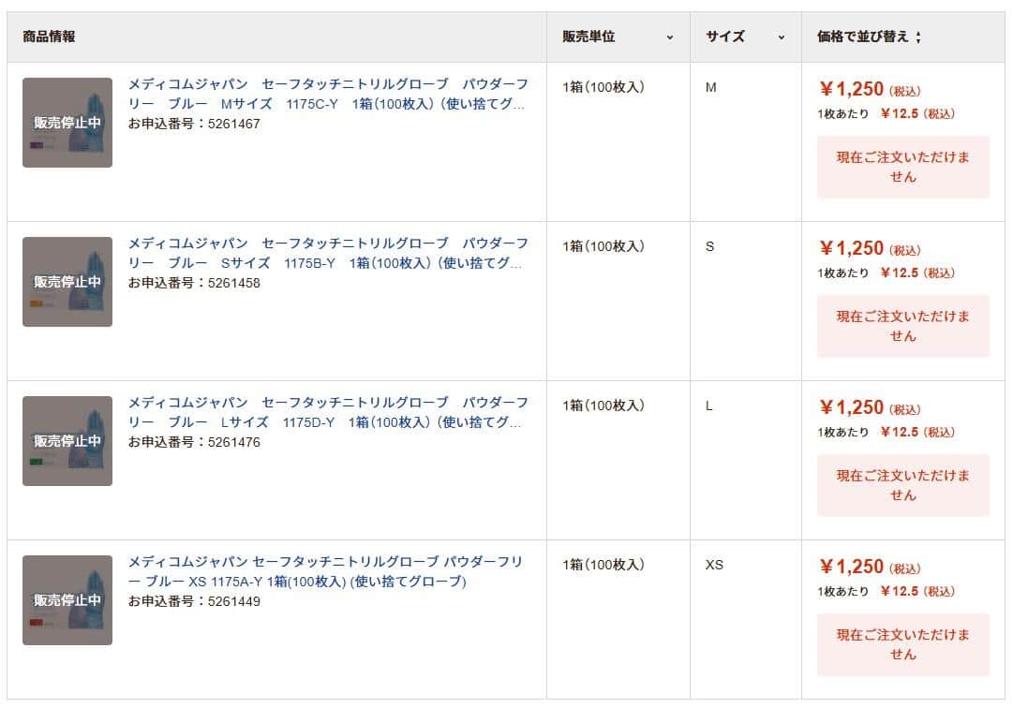The image size is (1013, 708).
Task: Click the XS glove thumbnail image
Action: 67,602
